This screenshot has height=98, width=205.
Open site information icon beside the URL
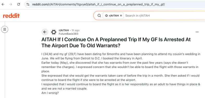tap(28, 4)
